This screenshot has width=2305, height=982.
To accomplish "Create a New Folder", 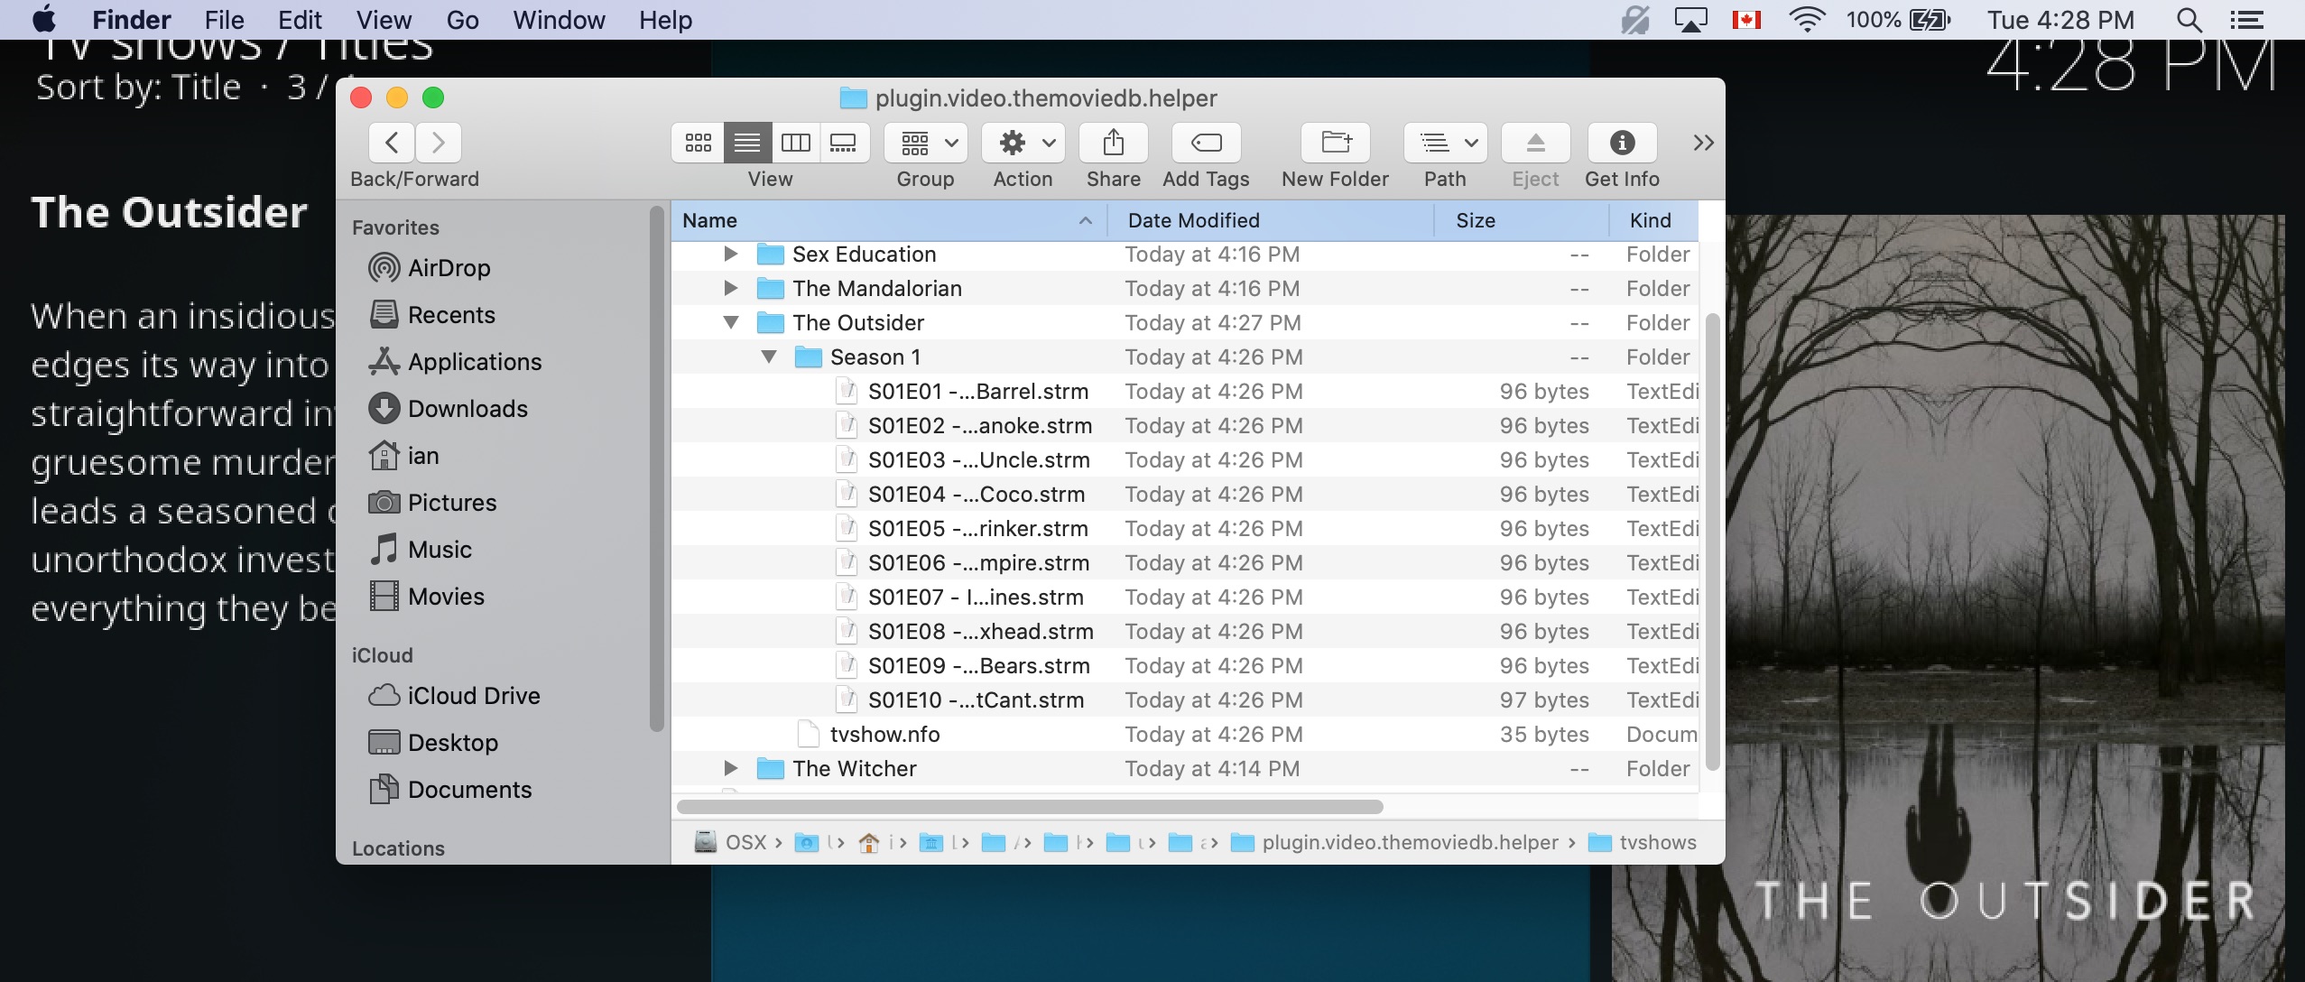I will point(1336,143).
